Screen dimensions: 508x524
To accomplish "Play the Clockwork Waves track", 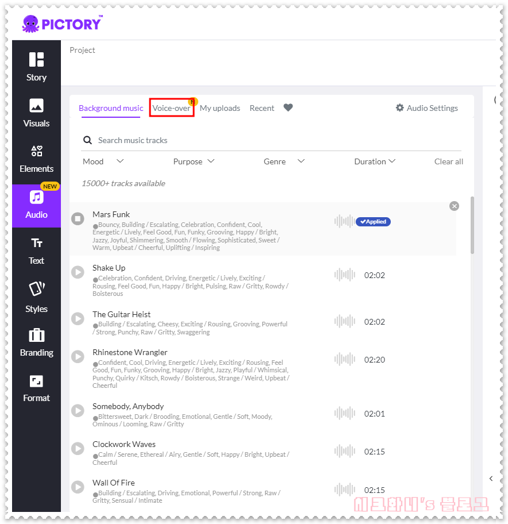I will click(78, 449).
